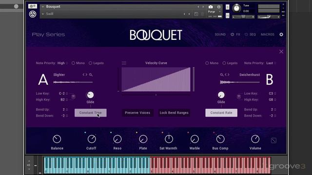
Task: Change layer A Bend Down value
Action: tap(64, 116)
